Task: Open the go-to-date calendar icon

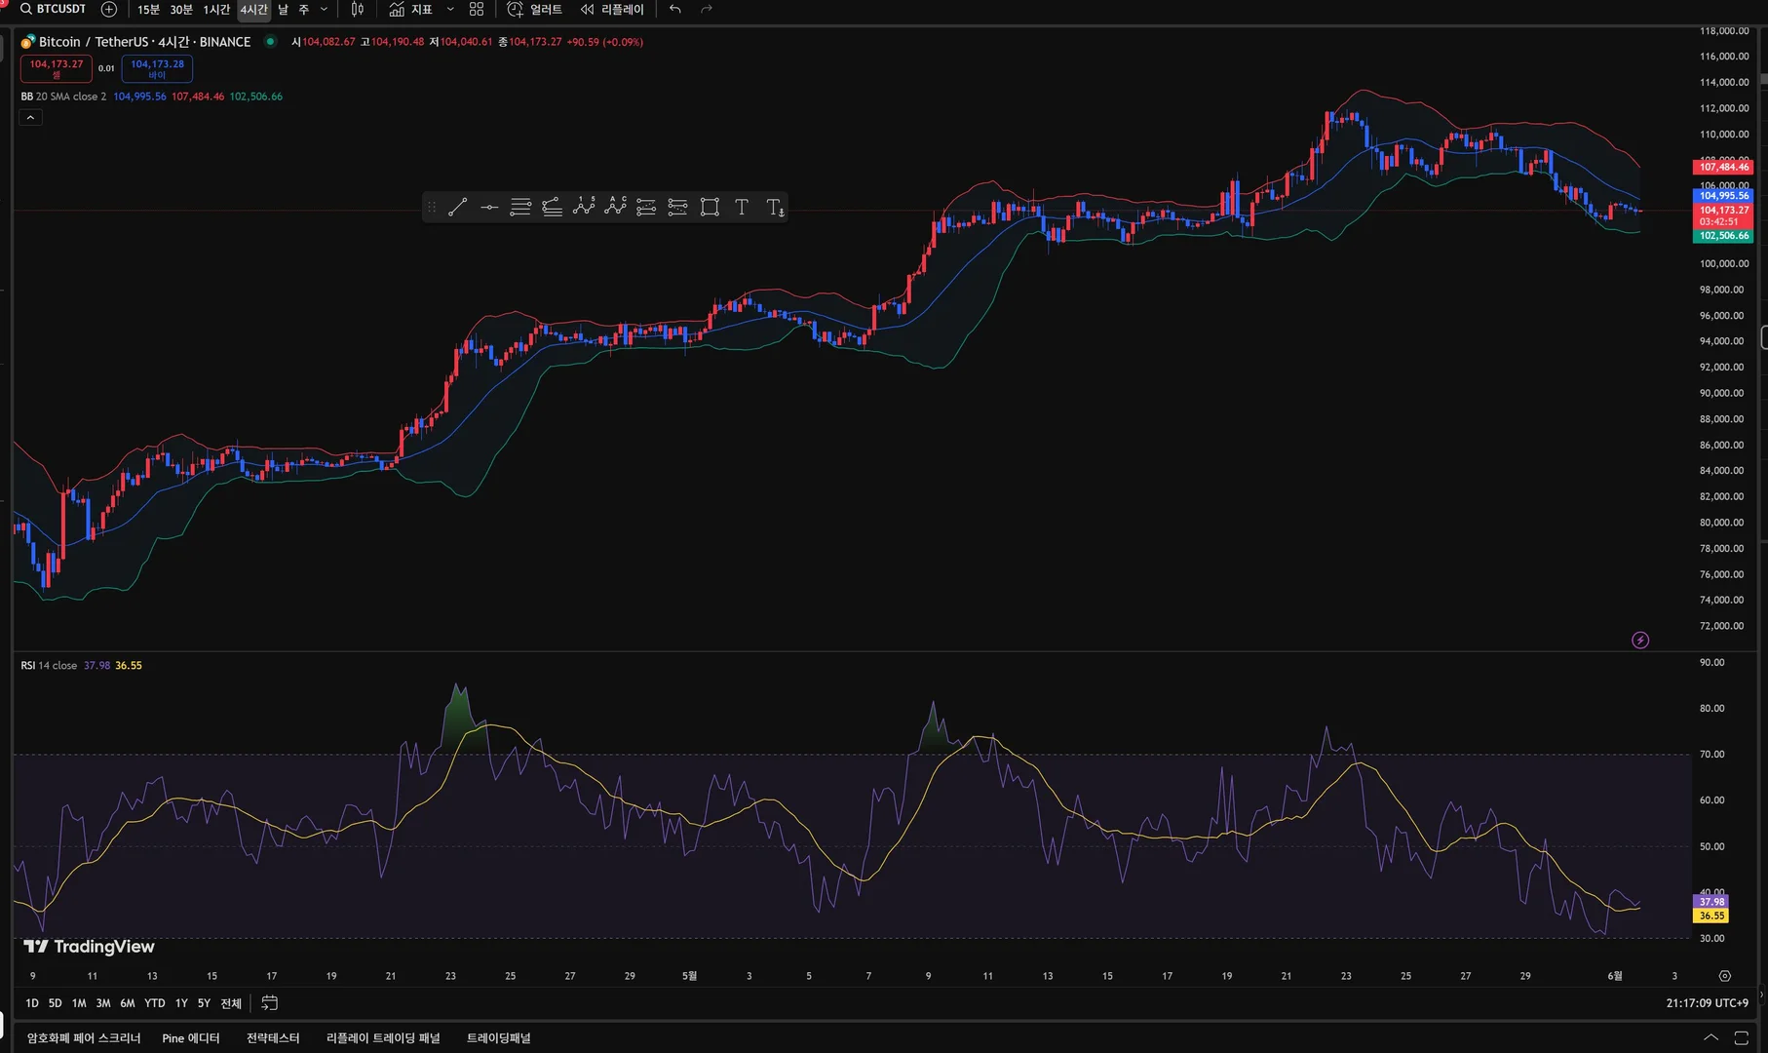Action: tap(270, 1003)
